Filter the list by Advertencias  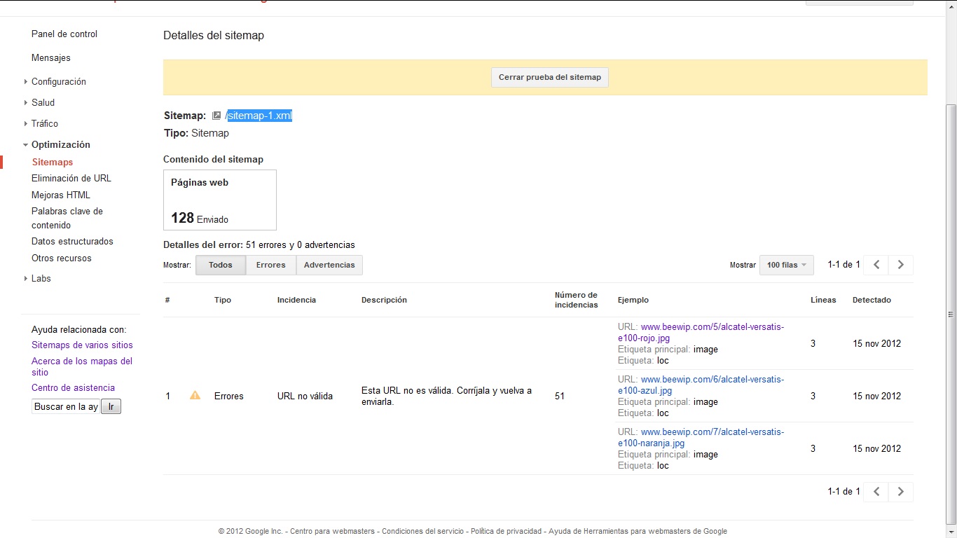329,265
